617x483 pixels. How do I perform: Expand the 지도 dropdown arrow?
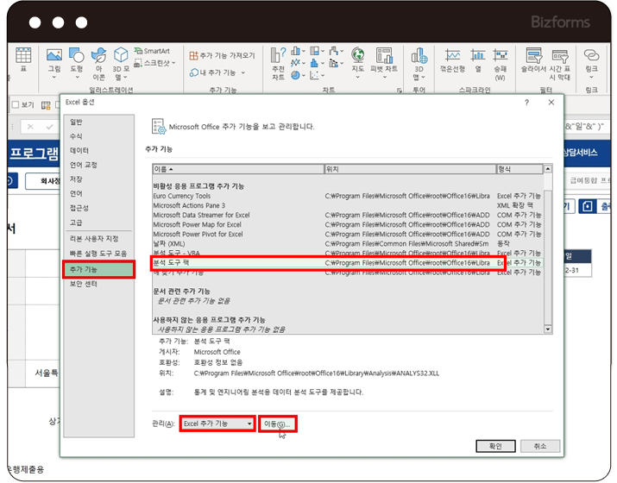pyautogui.click(x=357, y=78)
